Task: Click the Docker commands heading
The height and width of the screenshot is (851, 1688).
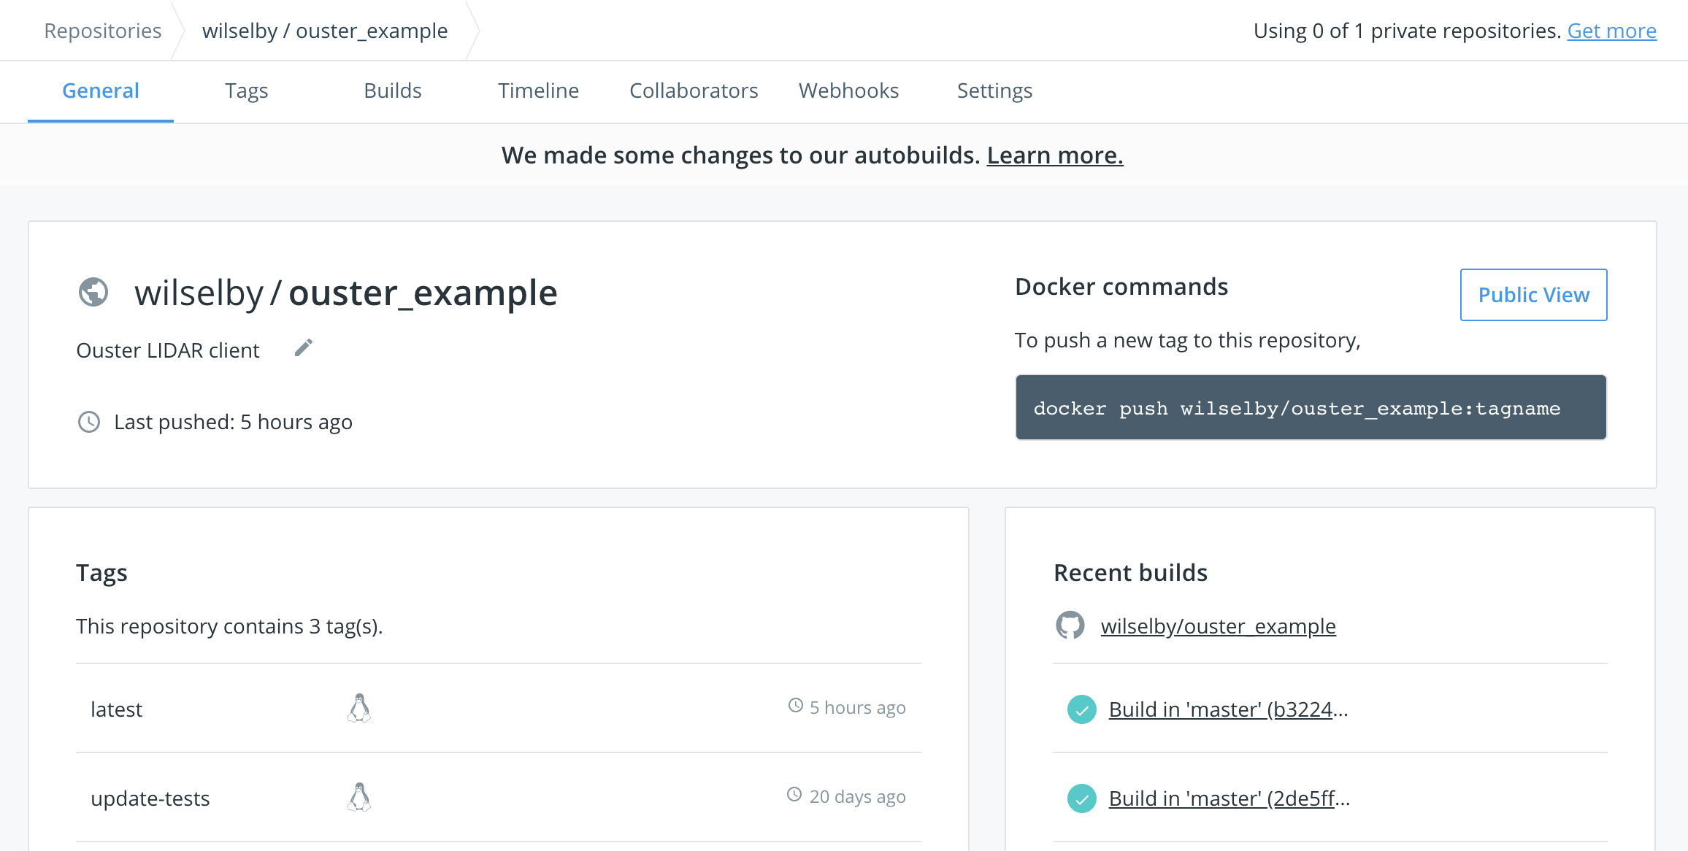Action: pyautogui.click(x=1121, y=287)
